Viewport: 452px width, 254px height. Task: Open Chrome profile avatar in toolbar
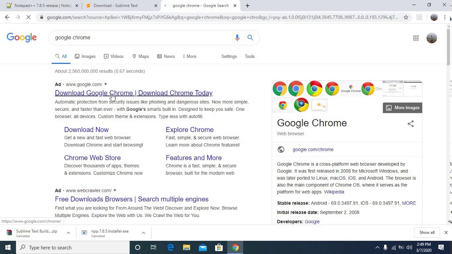pos(434,17)
